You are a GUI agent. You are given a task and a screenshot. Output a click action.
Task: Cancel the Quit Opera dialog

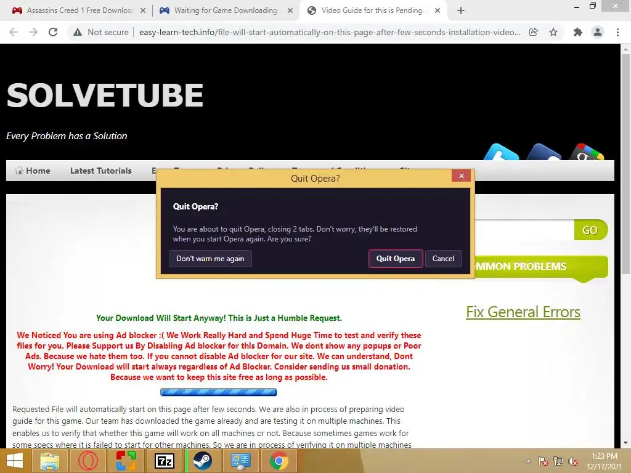[443, 259]
